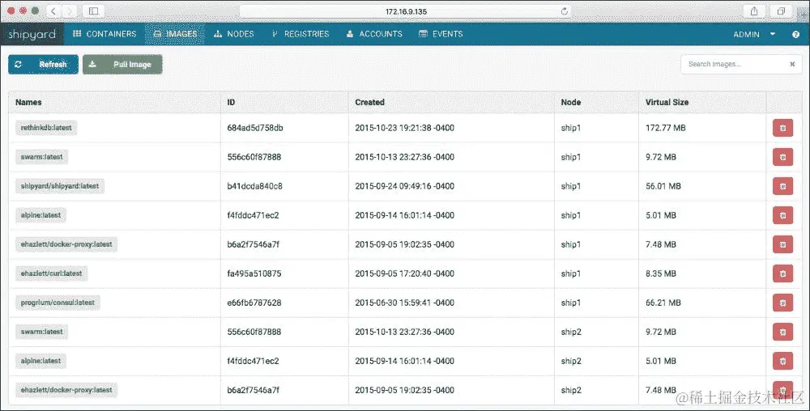Viewport: 810px width, 411px height.
Task: Delete shipyard/shipyard:latest image
Action: pos(782,186)
